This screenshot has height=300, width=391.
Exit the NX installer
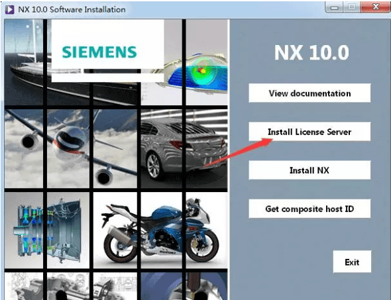(x=352, y=262)
